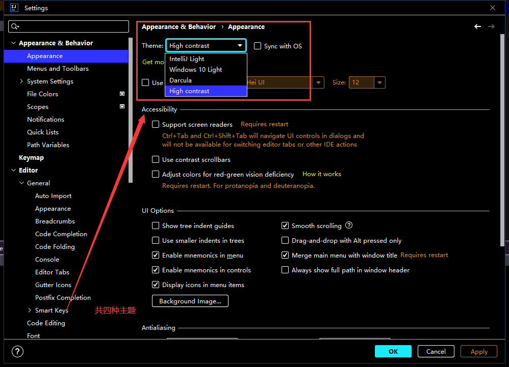Viewport: 509px width, 367px height.
Task: Open Auto Import settings
Action: [53, 196]
